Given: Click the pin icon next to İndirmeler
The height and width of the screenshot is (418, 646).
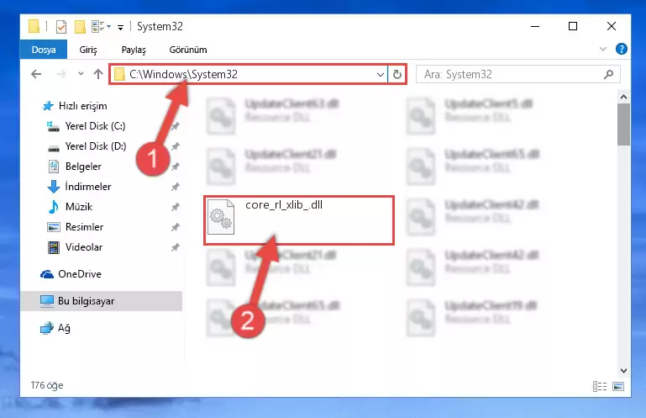Looking at the screenshot, I should (176, 187).
